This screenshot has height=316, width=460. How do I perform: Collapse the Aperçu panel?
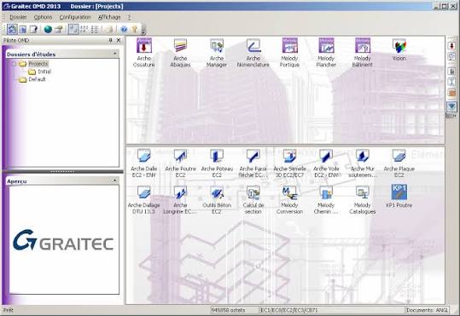(x=114, y=181)
